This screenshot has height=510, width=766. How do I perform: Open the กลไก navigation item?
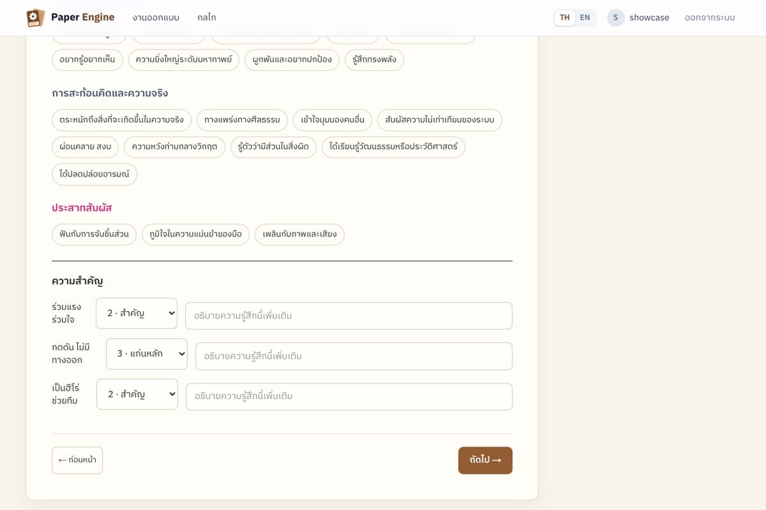point(207,18)
